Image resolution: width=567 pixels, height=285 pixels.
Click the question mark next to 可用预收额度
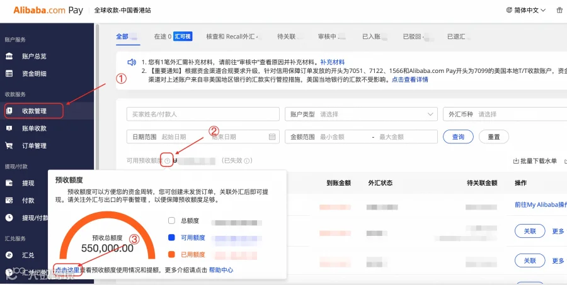pos(167,160)
